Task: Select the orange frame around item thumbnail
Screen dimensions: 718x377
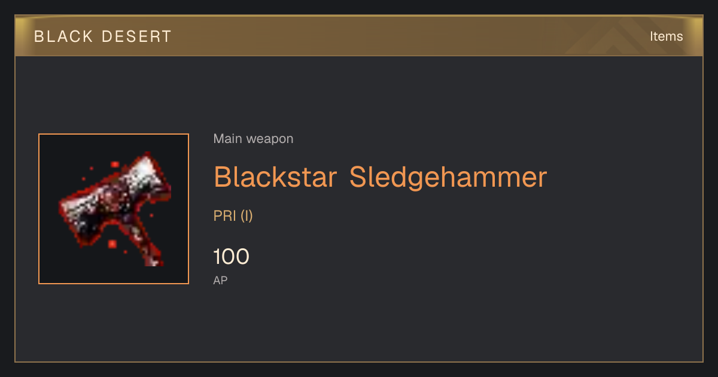Action: [x=114, y=209]
